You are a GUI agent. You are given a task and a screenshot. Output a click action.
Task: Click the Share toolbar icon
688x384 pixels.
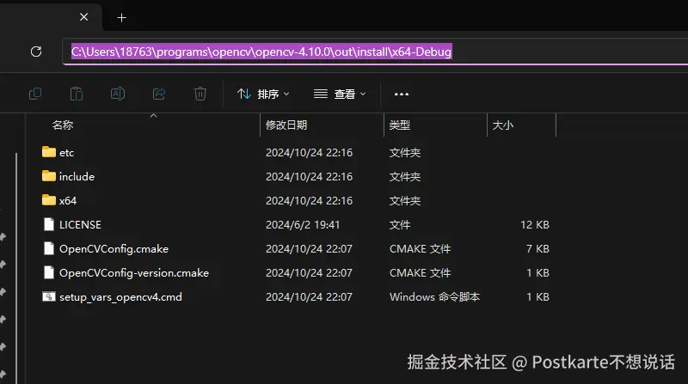click(x=159, y=94)
